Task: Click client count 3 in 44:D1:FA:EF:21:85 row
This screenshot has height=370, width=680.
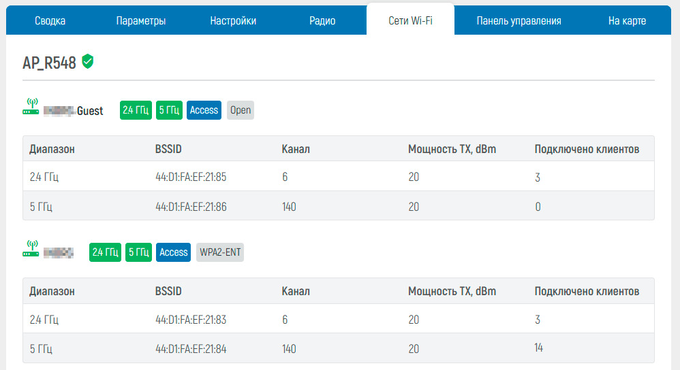Action: [x=538, y=177]
